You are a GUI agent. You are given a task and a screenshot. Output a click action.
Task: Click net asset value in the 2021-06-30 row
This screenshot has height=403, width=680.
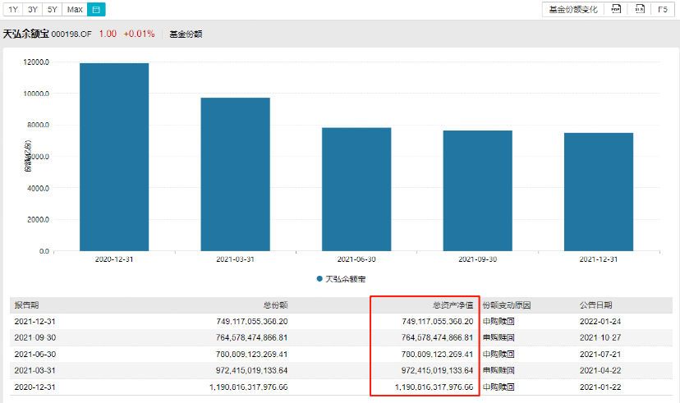coord(437,354)
